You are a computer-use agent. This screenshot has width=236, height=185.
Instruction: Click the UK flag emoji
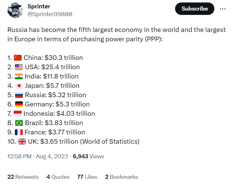(x=22, y=142)
